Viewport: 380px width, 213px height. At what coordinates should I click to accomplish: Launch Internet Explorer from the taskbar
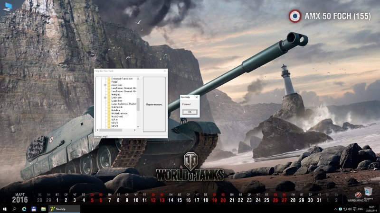coord(24,209)
